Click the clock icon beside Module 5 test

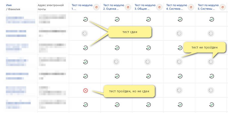(223, 7)
